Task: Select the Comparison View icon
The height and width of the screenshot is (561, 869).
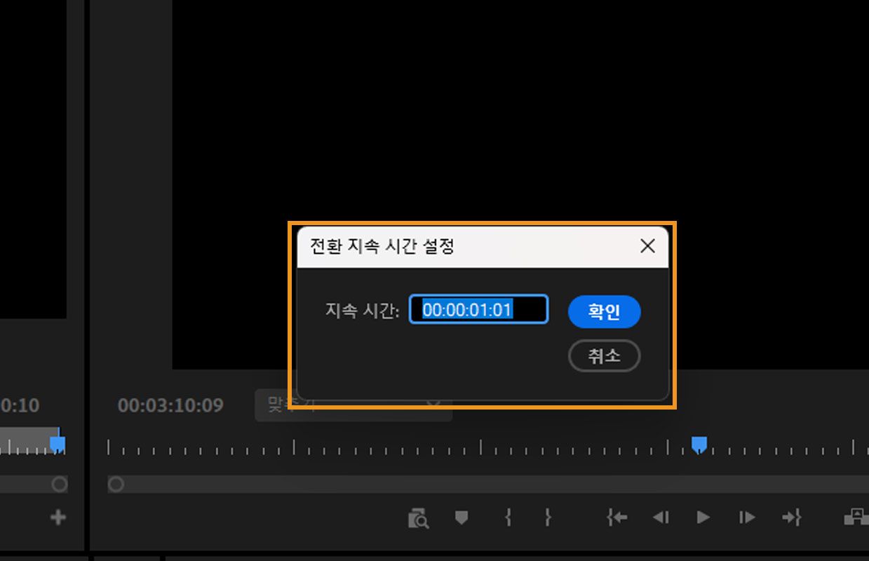Action: pyautogui.click(x=418, y=518)
